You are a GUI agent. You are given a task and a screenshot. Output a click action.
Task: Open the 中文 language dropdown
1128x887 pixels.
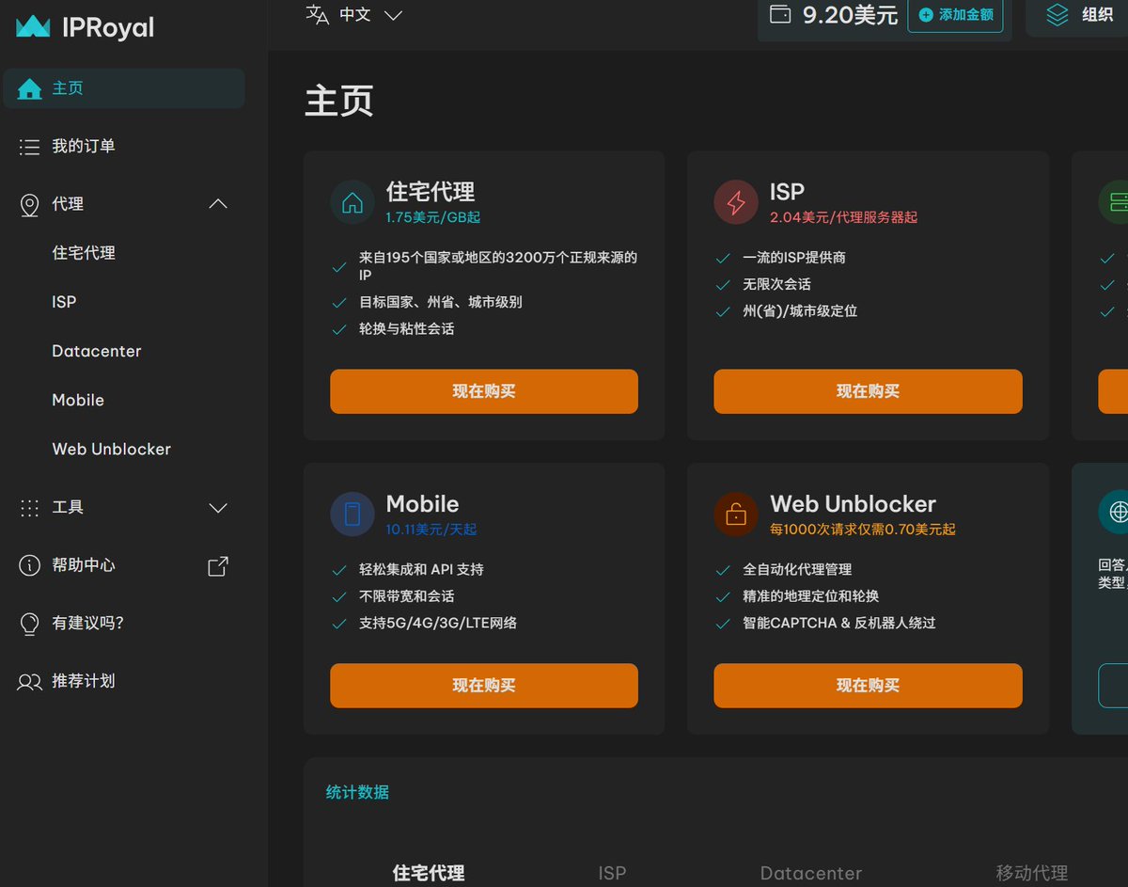[x=354, y=15]
